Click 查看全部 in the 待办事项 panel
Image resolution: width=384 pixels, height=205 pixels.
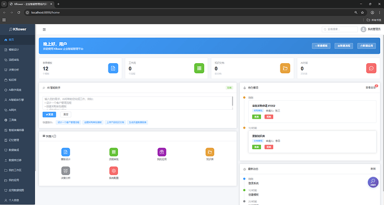370,88
